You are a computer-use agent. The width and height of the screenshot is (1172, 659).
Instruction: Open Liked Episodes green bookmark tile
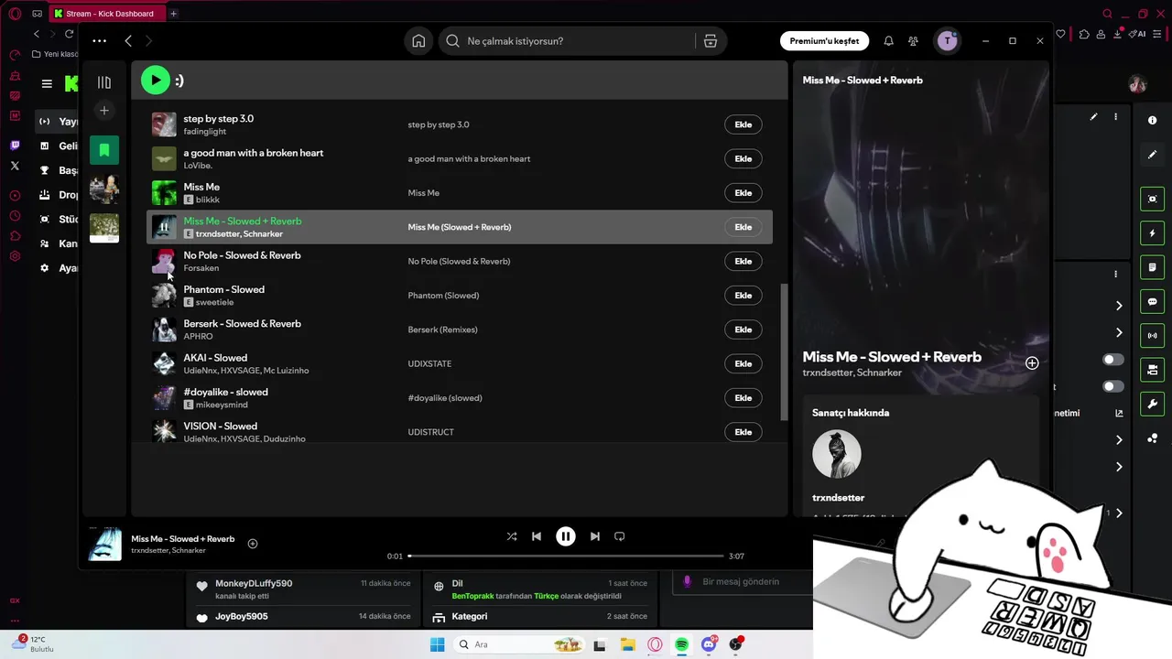click(x=104, y=150)
